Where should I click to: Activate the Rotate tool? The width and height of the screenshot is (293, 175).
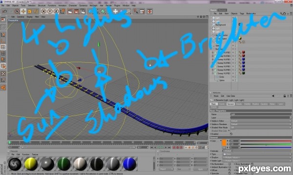click(36, 11)
